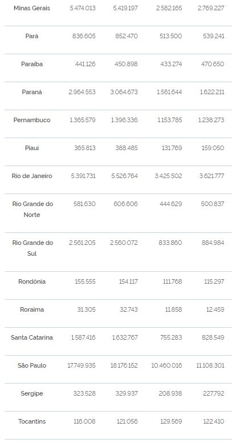240x443 pixels.
Task: Select the Rondônia value 155.555
Action: coord(85,281)
